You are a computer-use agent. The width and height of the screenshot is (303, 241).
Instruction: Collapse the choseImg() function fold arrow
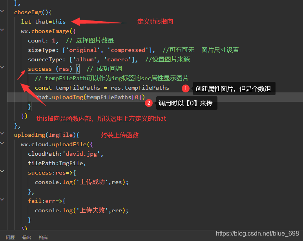click(2, 11)
